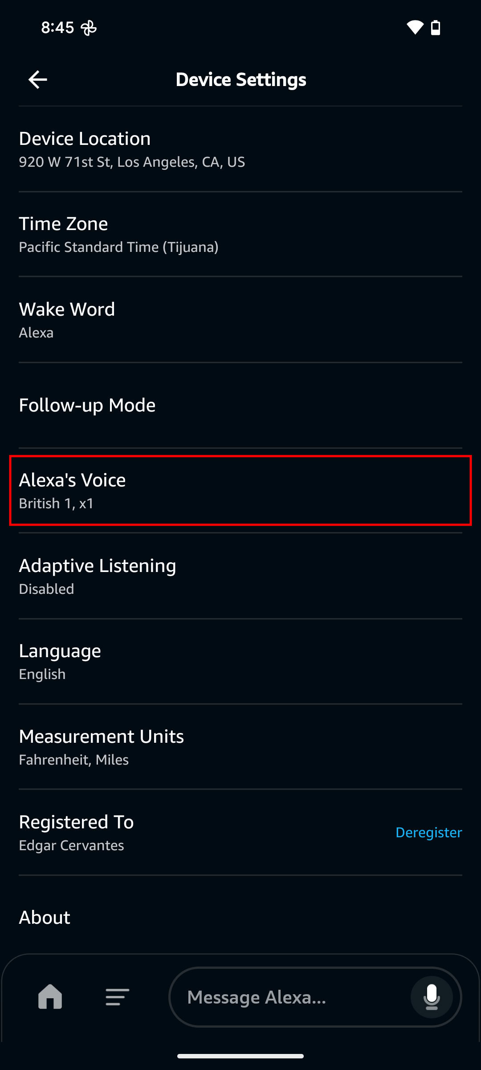
Task: Open Measurement Units setting
Action: click(x=240, y=747)
